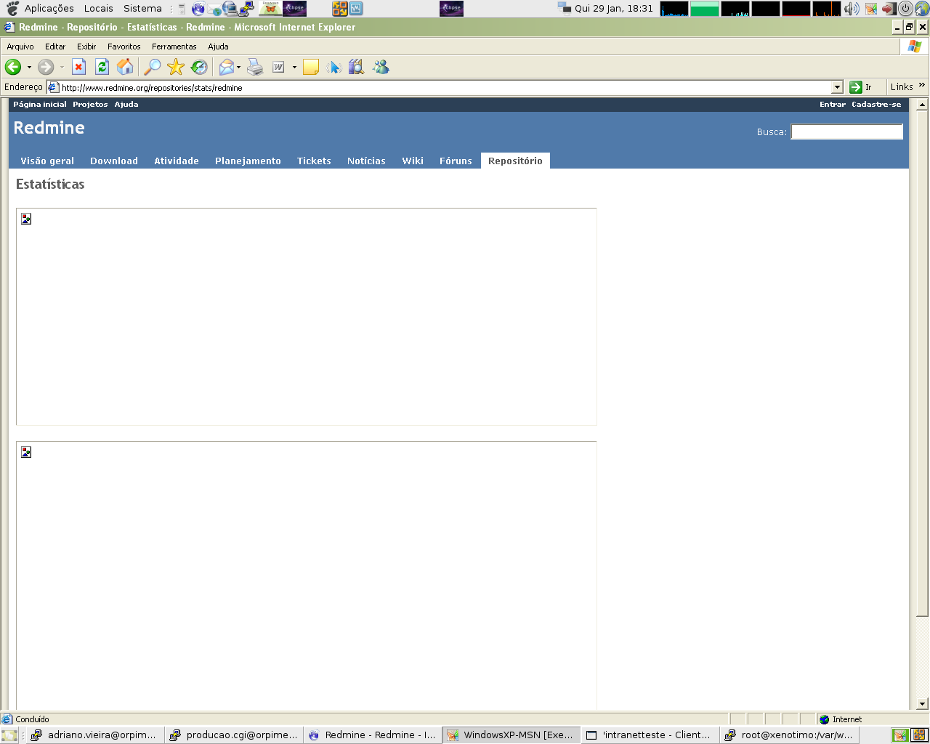This screenshot has width=930, height=744.
Task: Click the Windows flag logo in IE
Action: click(914, 46)
